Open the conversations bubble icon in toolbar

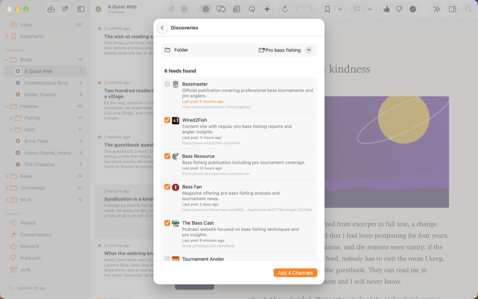tap(221, 9)
